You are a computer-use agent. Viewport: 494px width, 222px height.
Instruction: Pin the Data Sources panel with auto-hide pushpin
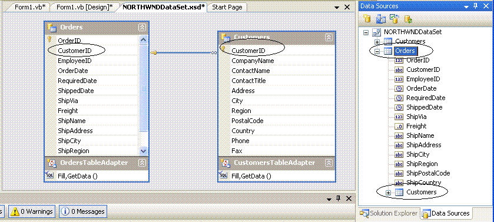coord(475,6)
